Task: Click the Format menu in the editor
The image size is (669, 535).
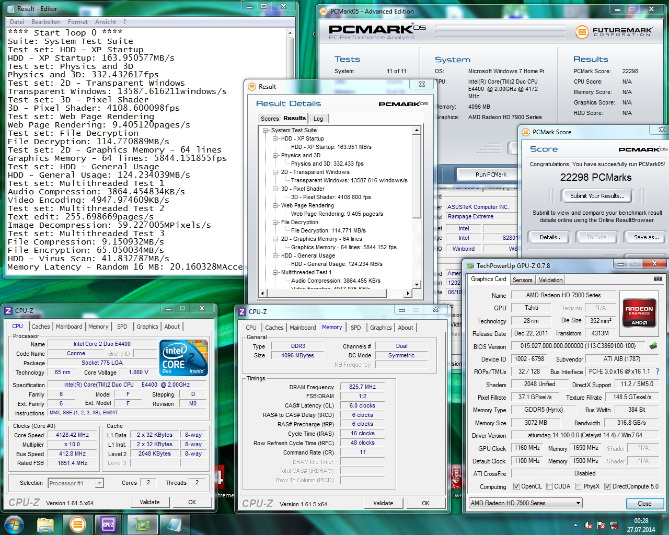Action: tap(78, 22)
